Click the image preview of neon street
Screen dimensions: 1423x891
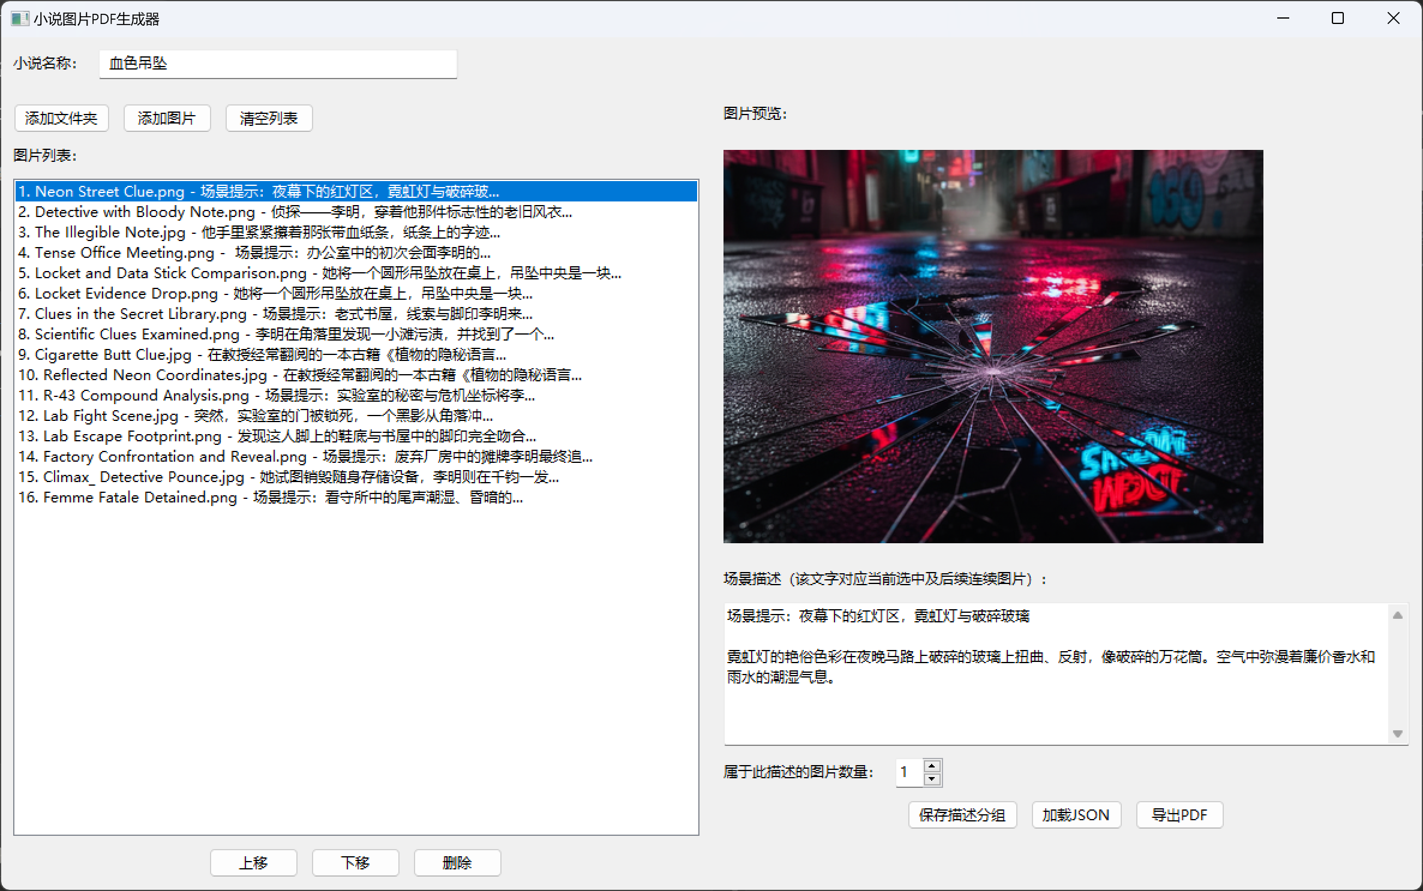click(x=993, y=346)
